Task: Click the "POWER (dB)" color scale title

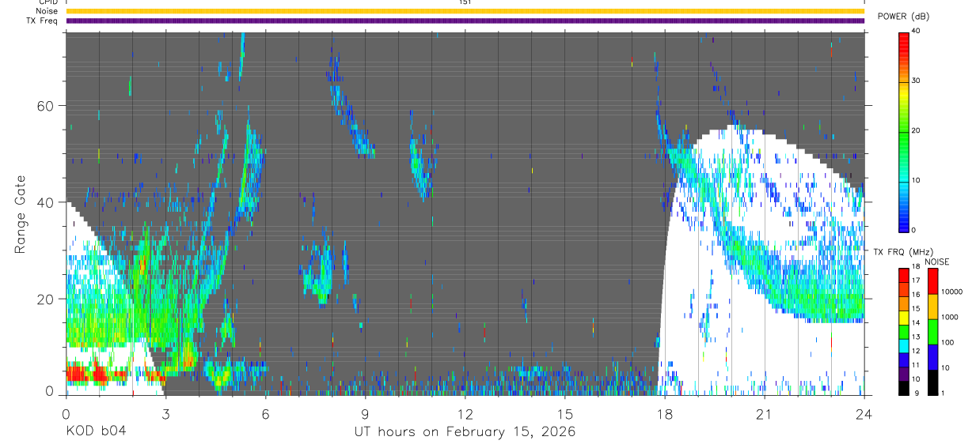Action: click(x=903, y=17)
